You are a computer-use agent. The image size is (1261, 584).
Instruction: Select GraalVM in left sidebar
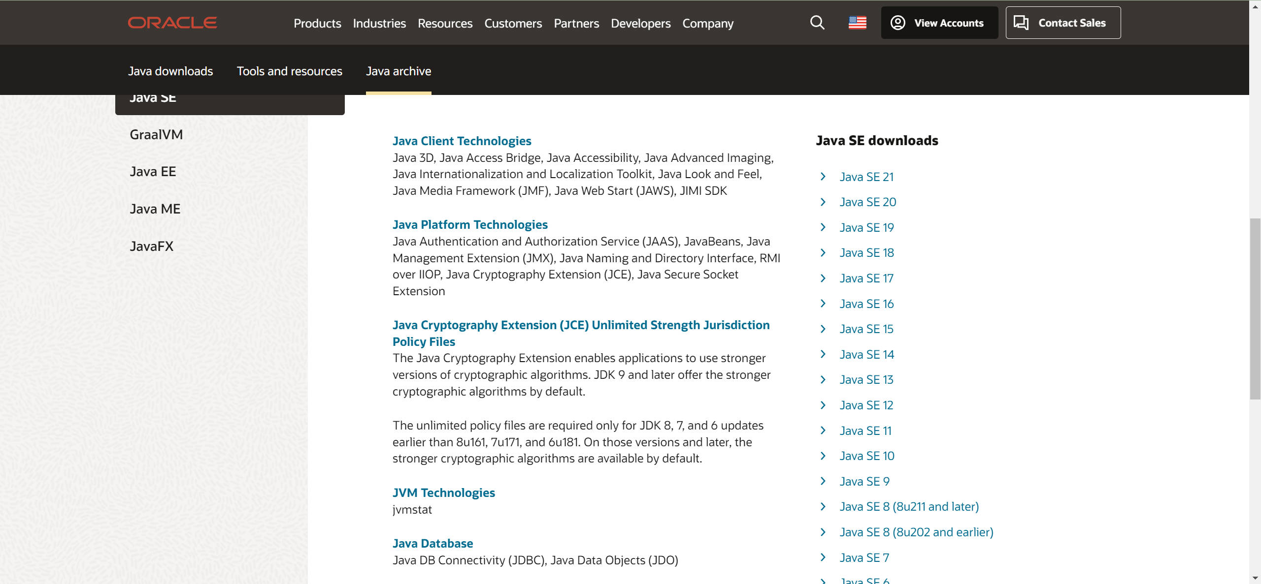pyautogui.click(x=156, y=135)
